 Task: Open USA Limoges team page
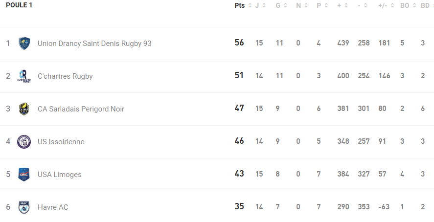pyautogui.click(x=60, y=175)
